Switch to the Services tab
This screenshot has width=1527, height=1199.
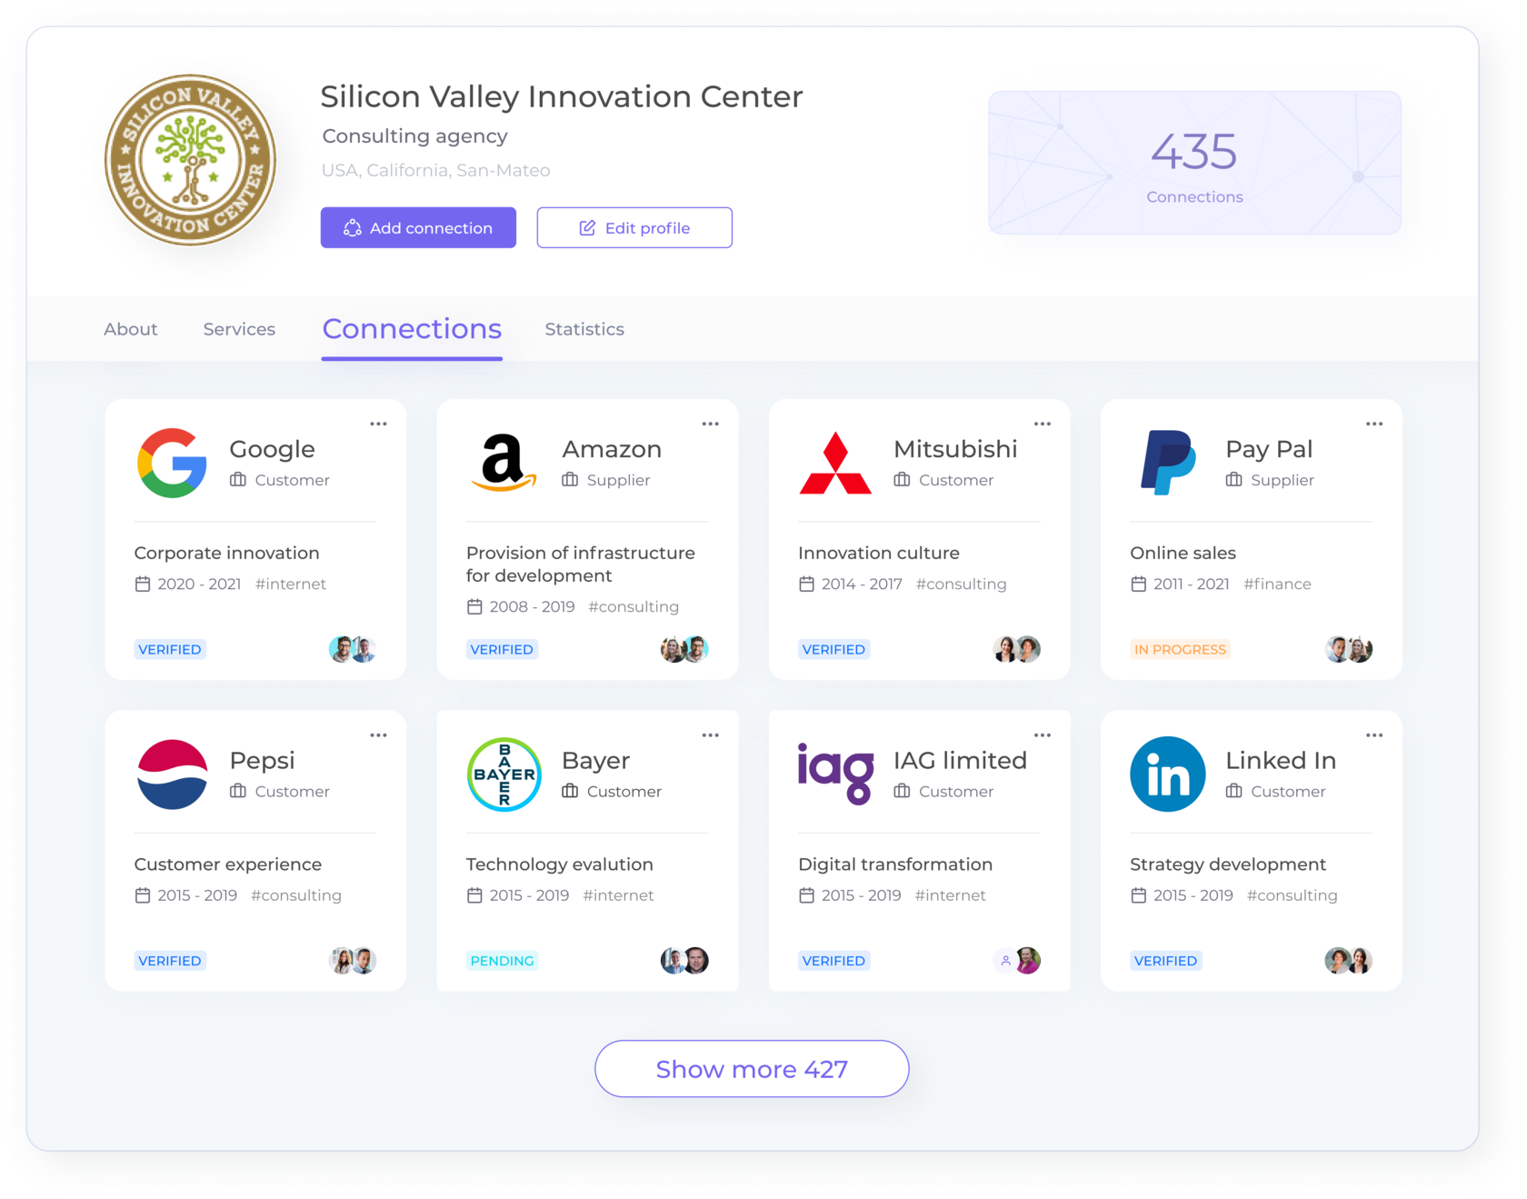(x=239, y=329)
